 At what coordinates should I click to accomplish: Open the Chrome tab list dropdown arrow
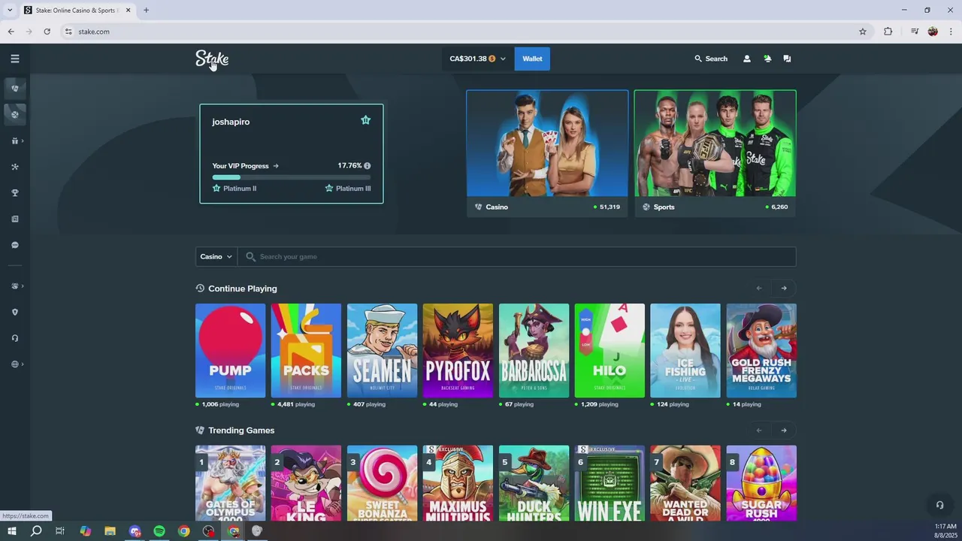[x=9, y=11]
